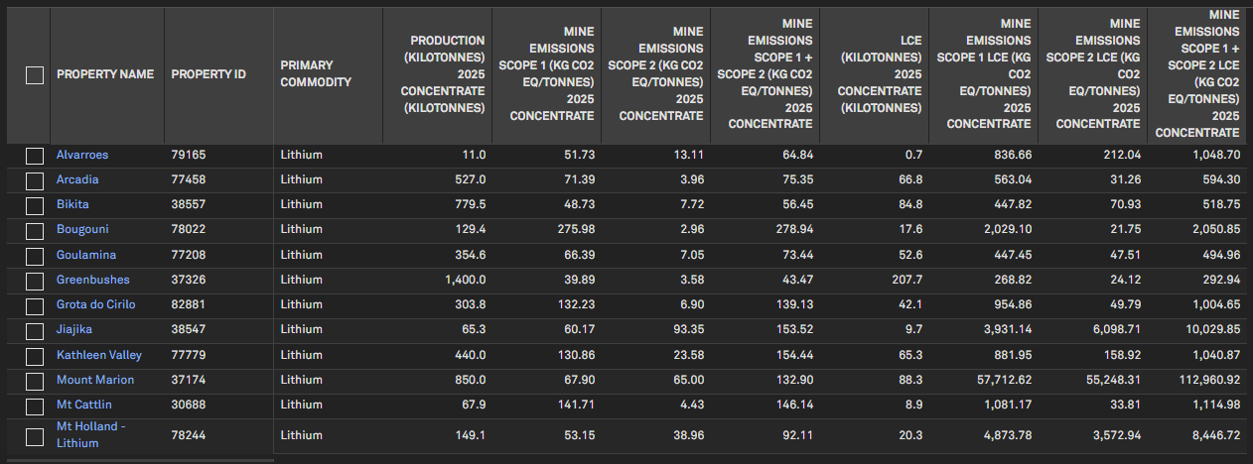This screenshot has height=464, width=1253.
Task: Click the Bikita property name link
Action: [72, 204]
